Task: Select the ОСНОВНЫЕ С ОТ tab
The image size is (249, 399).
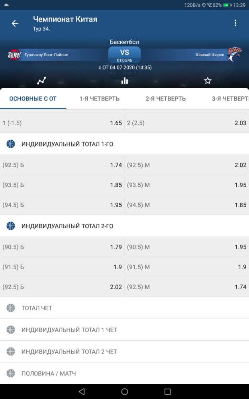Action: pyautogui.click(x=33, y=99)
